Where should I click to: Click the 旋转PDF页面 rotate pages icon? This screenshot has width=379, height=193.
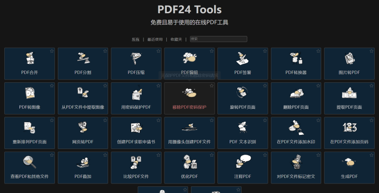[x=243, y=93]
